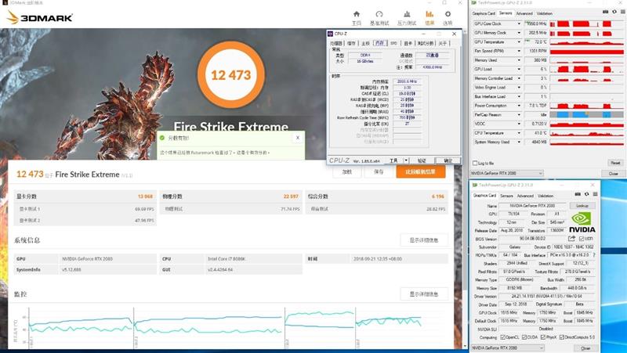
Task: Open the GPU Load sensor dropdown arrow
Action: coord(519,70)
